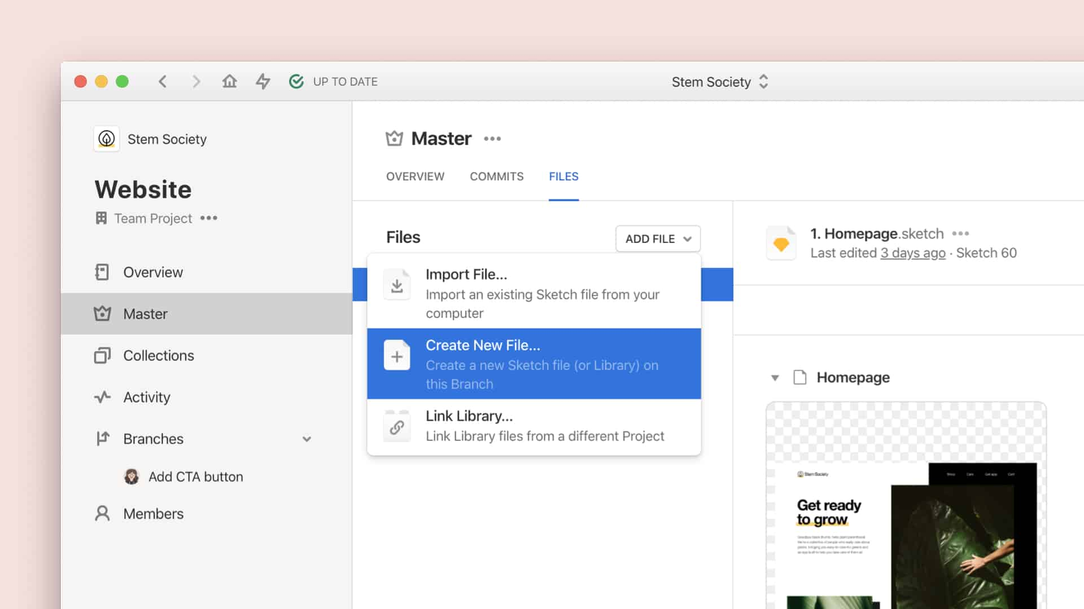
Task: Switch to the OVERVIEW tab
Action: [415, 176]
